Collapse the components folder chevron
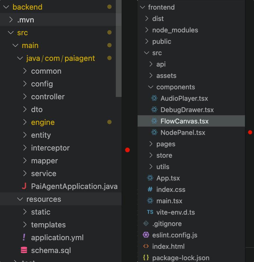This screenshot has height=262, width=254. 151,87
